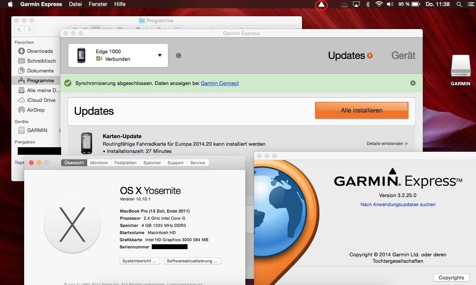Click the OS X Yosemite logo
Viewport: 476px width, 285px height.
click(72, 225)
